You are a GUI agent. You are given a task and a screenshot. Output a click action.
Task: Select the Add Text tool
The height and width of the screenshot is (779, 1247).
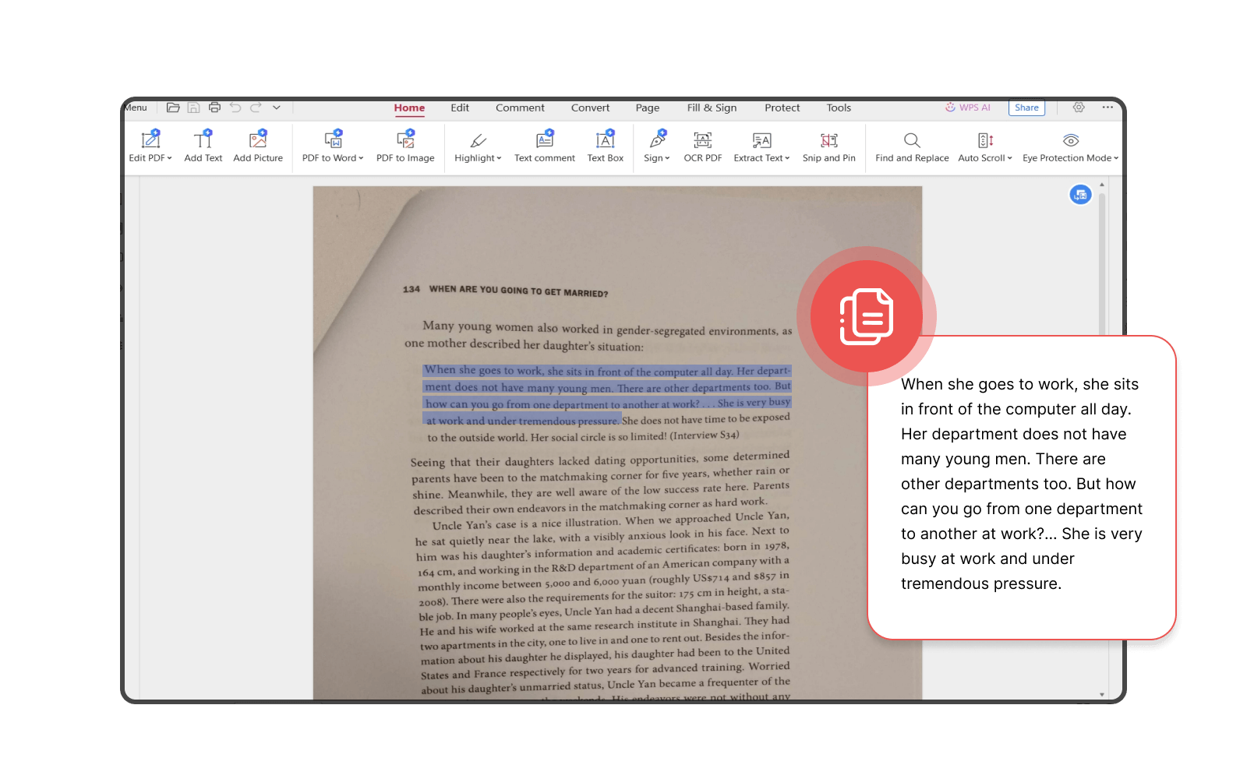point(203,146)
